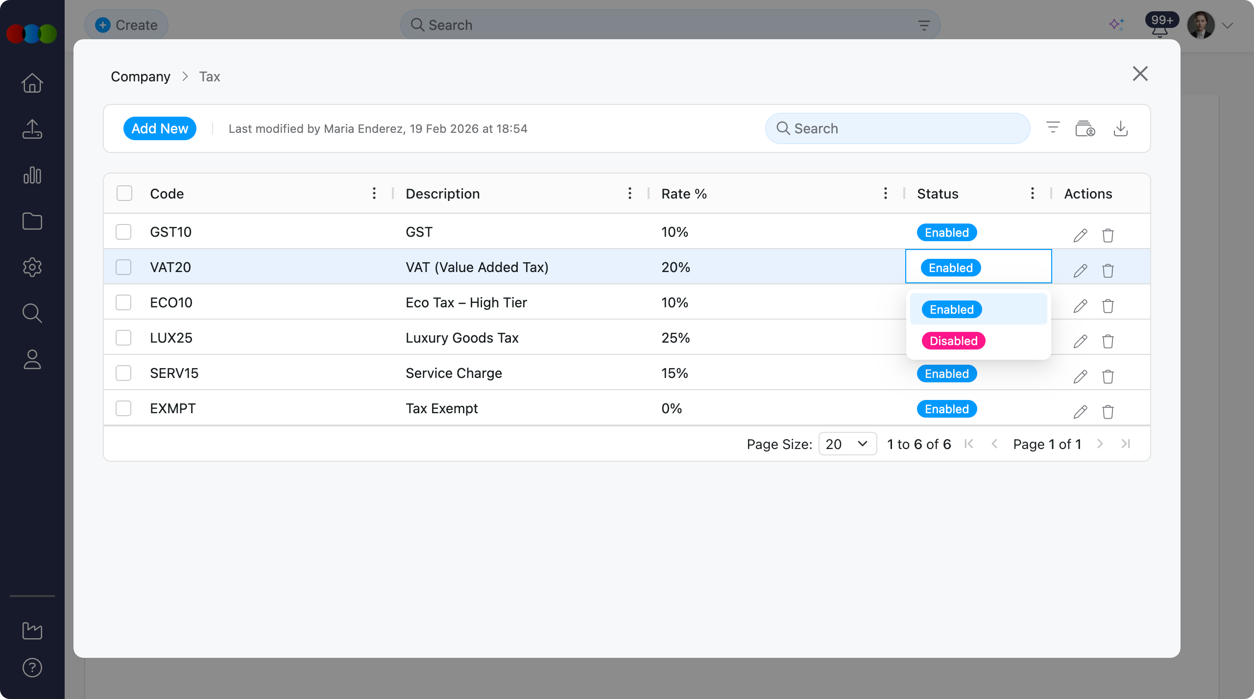Check the ECO10 row checkbox

[123, 302]
